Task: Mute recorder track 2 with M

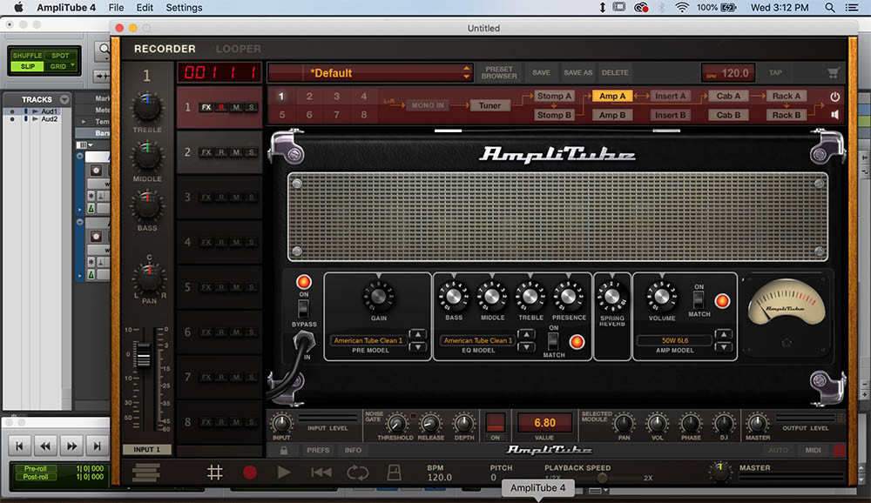Action: pyautogui.click(x=236, y=152)
